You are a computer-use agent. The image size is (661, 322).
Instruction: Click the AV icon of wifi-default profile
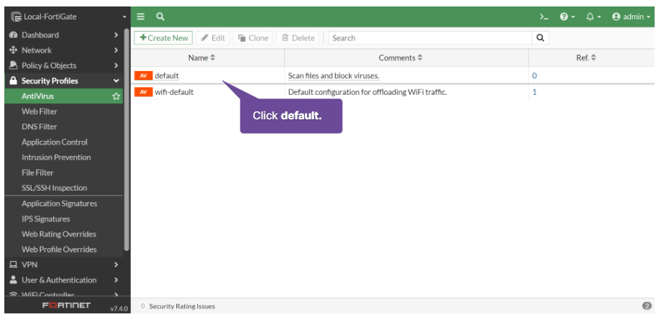click(143, 92)
